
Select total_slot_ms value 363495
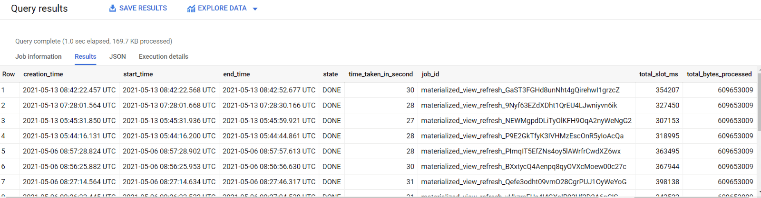click(x=667, y=151)
